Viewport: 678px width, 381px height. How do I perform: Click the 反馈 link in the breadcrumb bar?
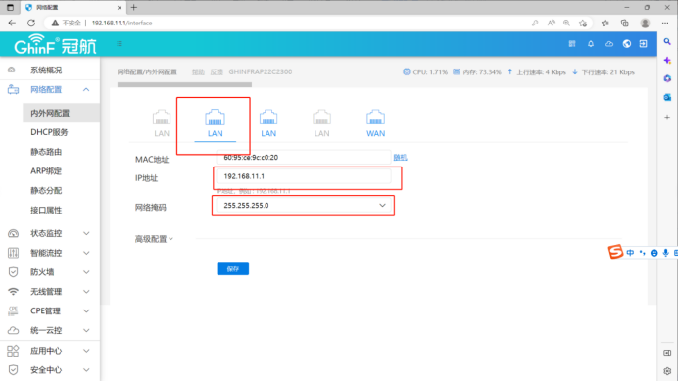point(217,71)
